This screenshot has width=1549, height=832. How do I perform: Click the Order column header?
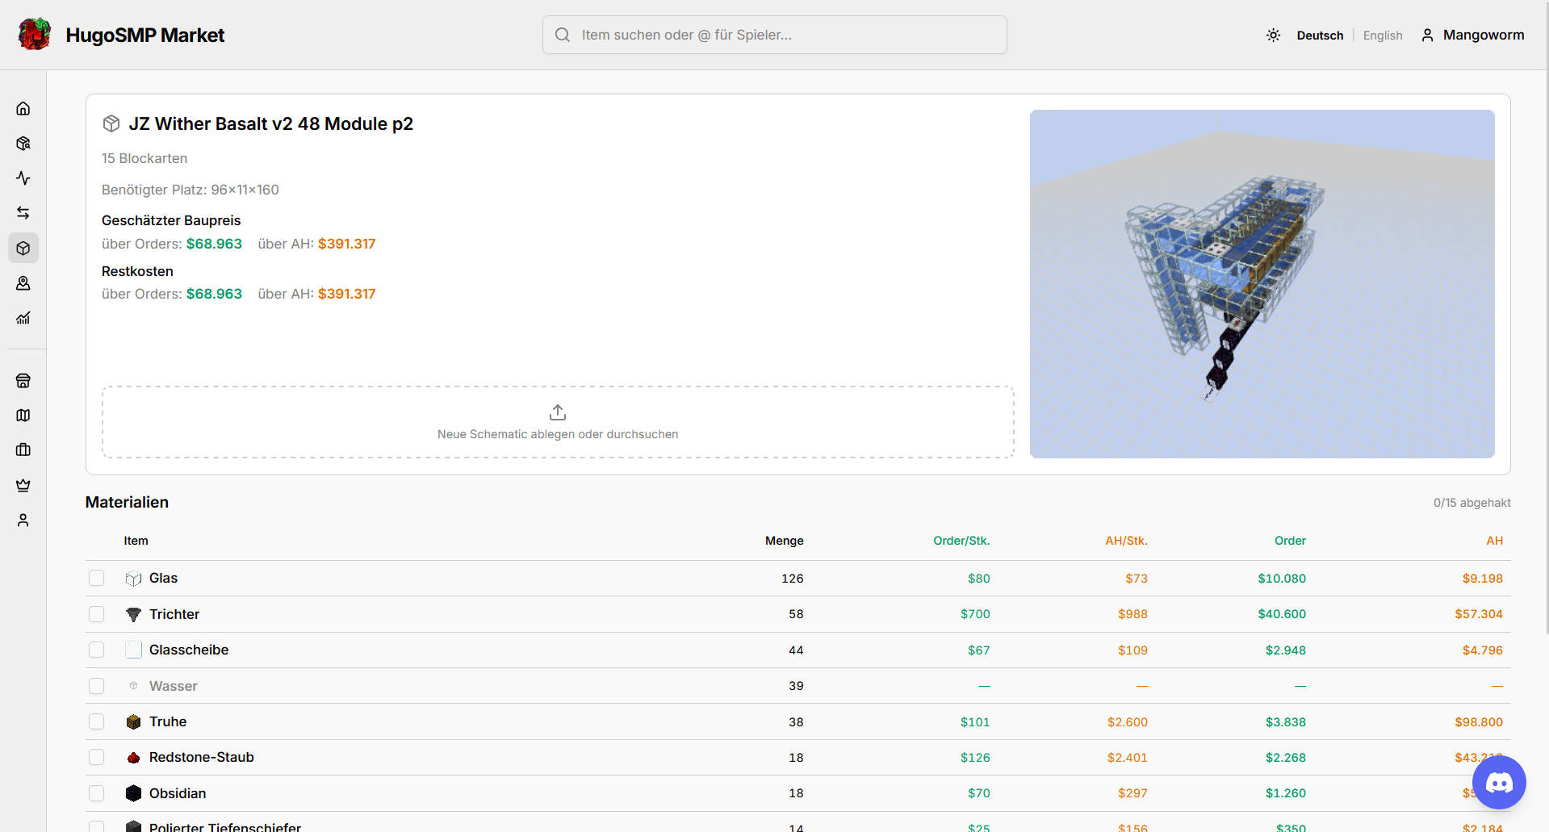pyautogui.click(x=1290, y=541)
